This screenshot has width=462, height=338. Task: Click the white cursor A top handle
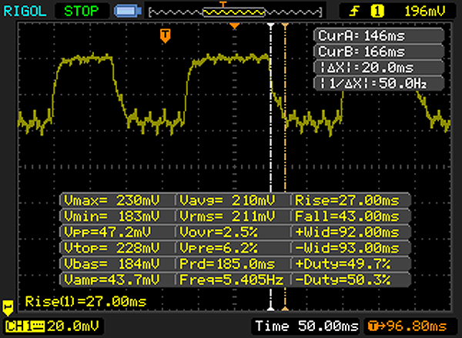tap(271, 26)
